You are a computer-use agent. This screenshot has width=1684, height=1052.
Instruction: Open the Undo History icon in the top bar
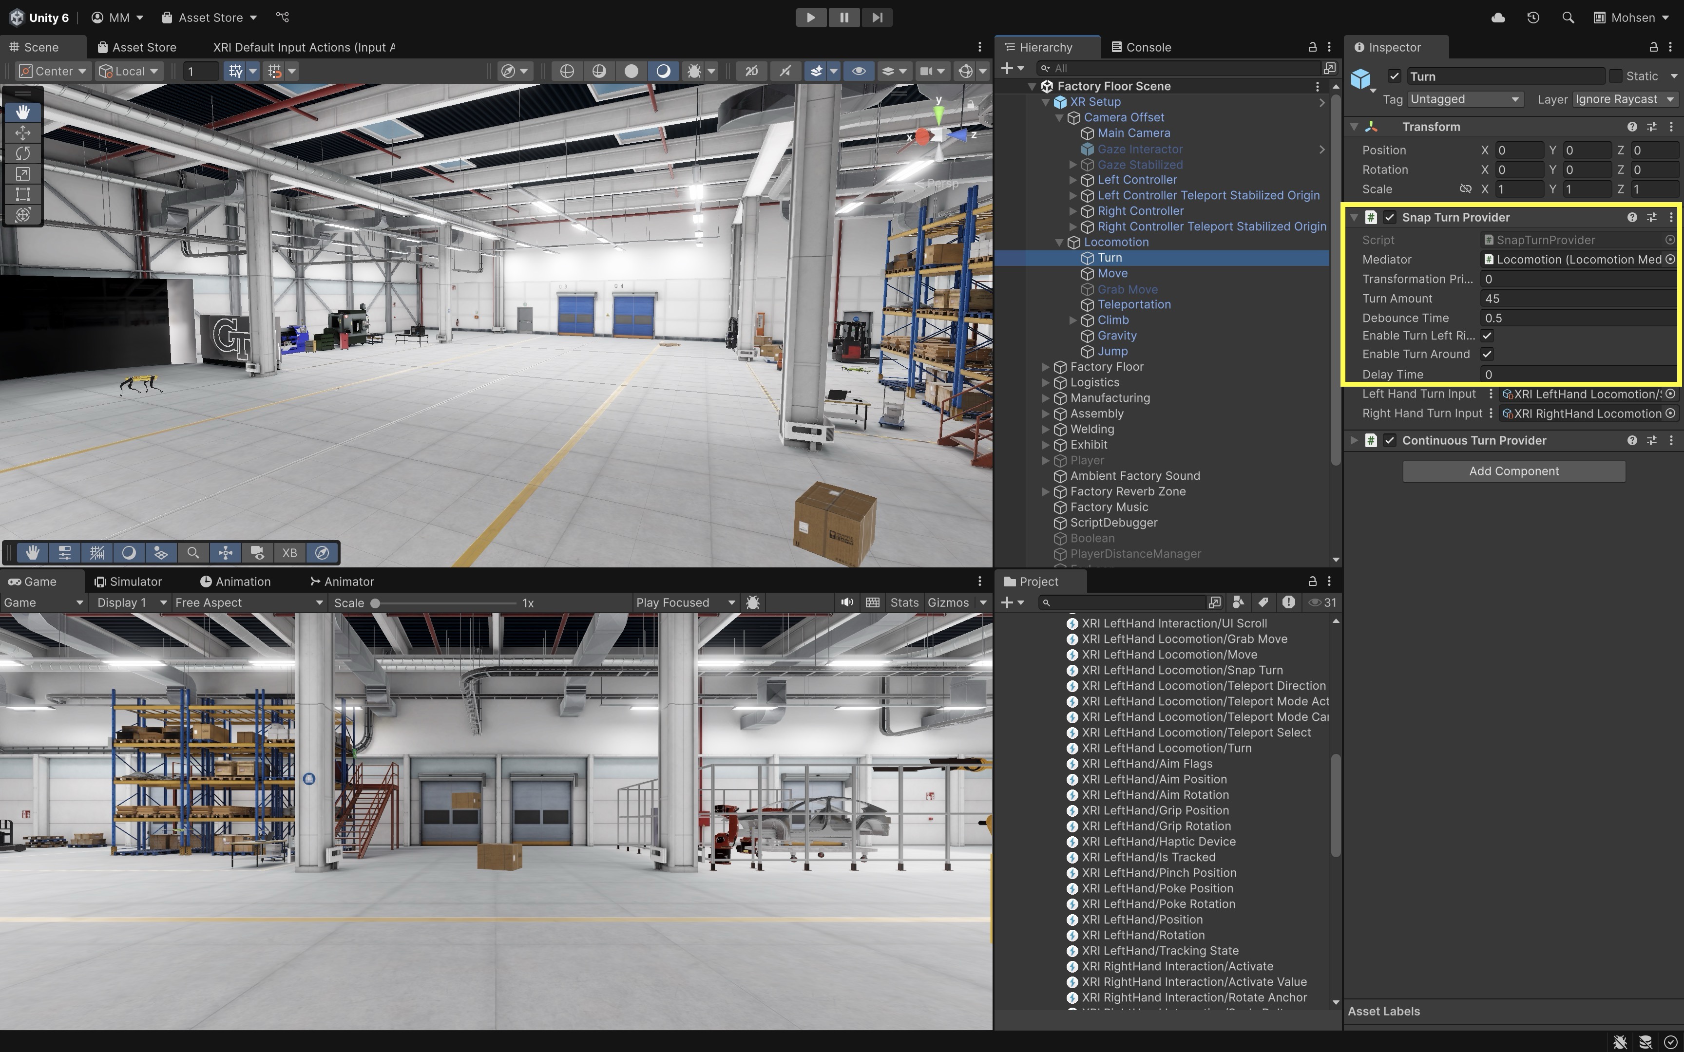[x=1533, y=18]
